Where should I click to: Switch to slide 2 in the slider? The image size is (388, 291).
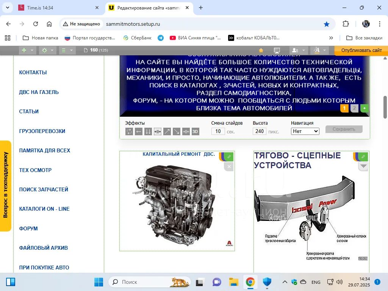point(354,108)
